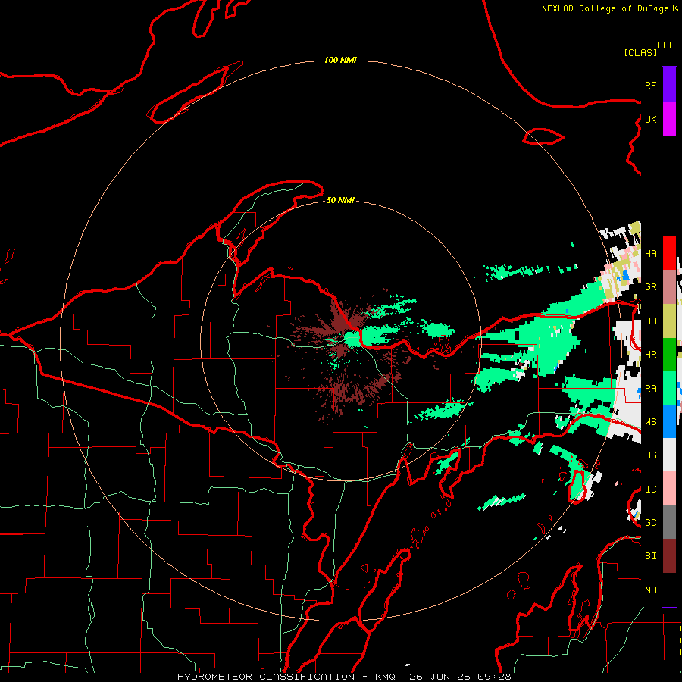Image resolution: width=682 pixels, height=682 pixels.
Task: Click the IC pink legend swatch
Action: (669, 489)
